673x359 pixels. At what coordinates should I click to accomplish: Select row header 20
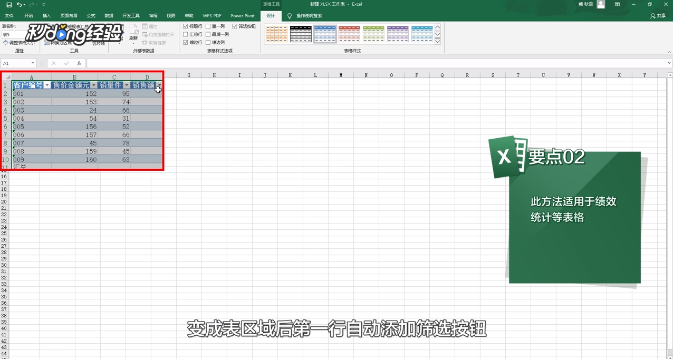tap(4, 202)
